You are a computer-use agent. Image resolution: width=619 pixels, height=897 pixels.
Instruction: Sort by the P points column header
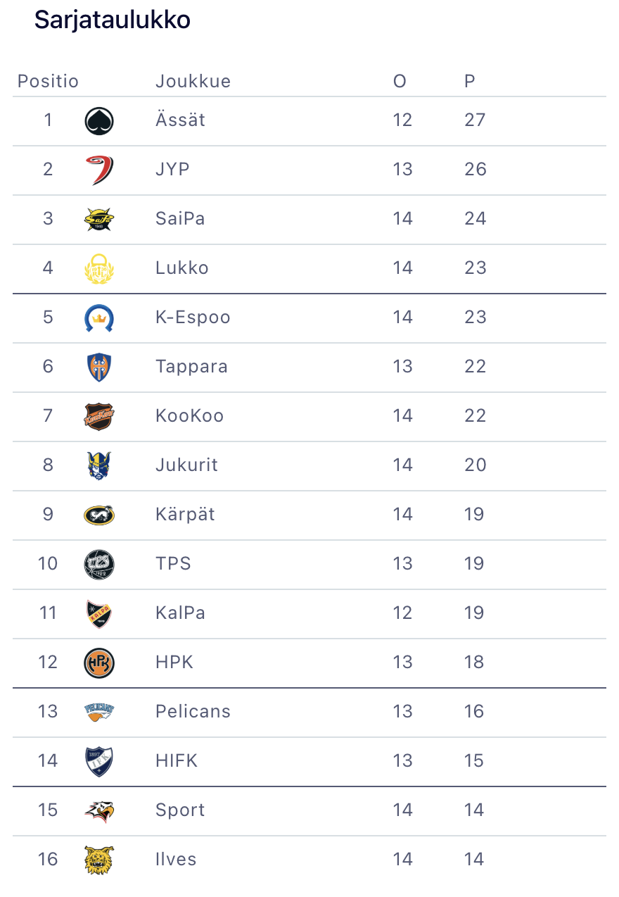pos(470,81)
